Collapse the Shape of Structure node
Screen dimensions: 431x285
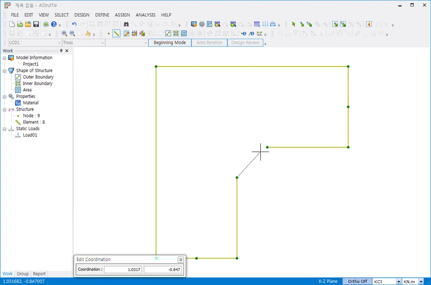pos(4,71)
